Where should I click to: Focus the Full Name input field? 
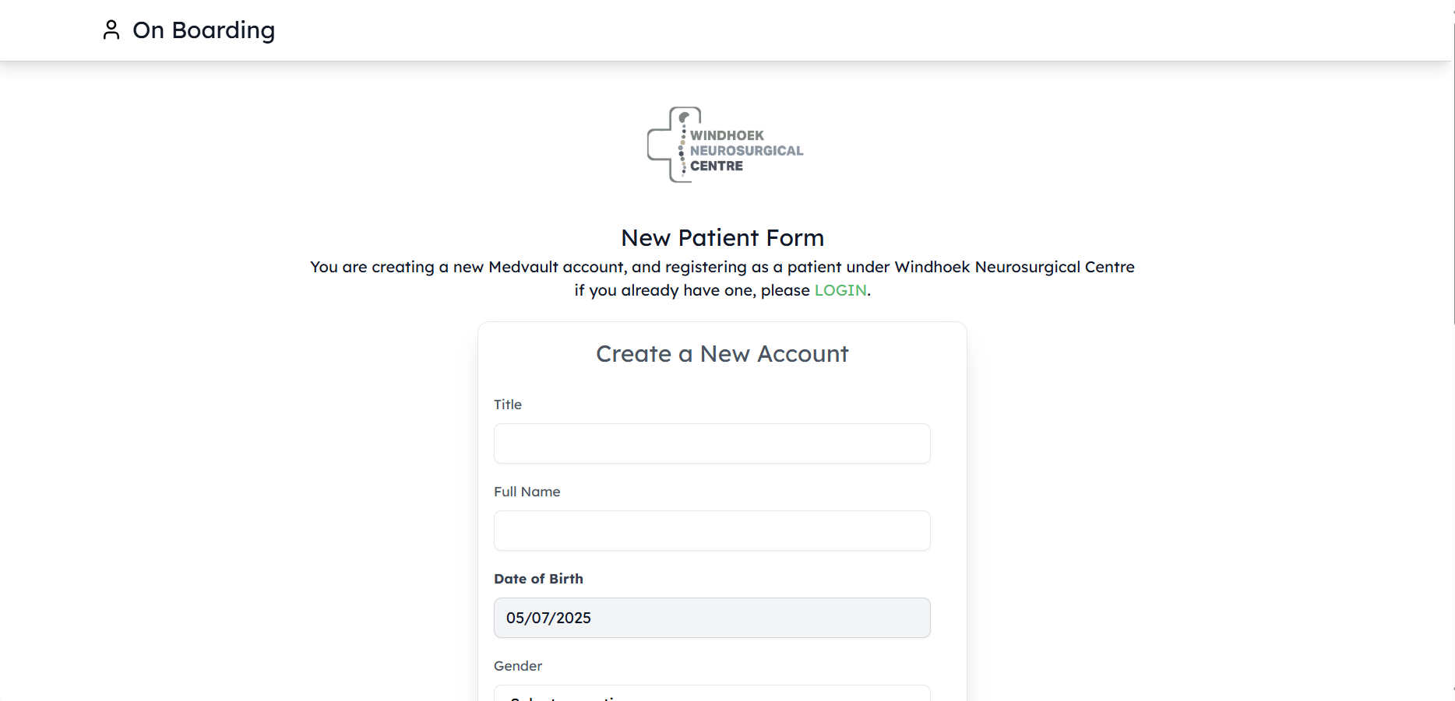click(x=711, y=531)
